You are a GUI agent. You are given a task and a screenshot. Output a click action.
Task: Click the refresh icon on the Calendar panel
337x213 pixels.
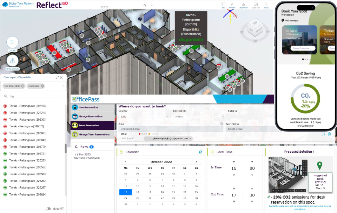click(x=200, y=152)
